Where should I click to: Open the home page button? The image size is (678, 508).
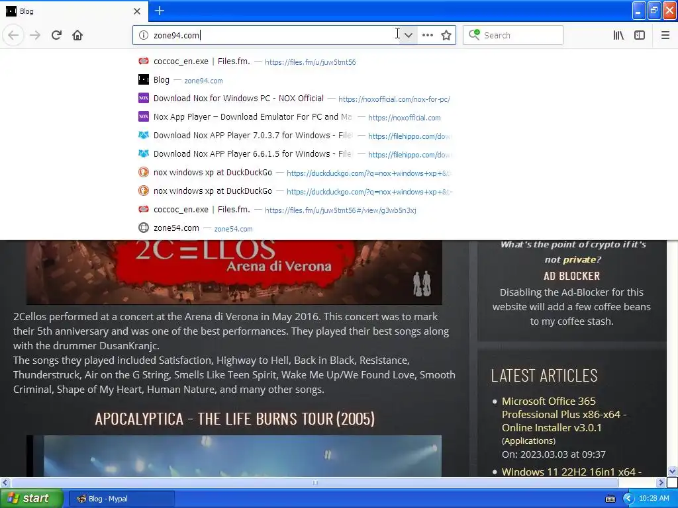pyautogui.click(x=77, y=35)
